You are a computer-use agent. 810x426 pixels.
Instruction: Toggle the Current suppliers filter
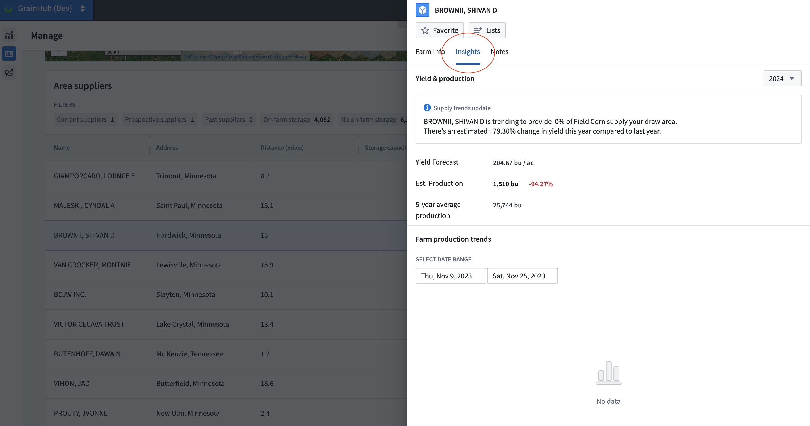pyautogui.click(x=85, y=119)
